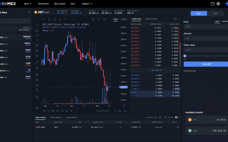Open the prediction and measurement tools
This screenshot has width=228, height=142.
point(37,51)
